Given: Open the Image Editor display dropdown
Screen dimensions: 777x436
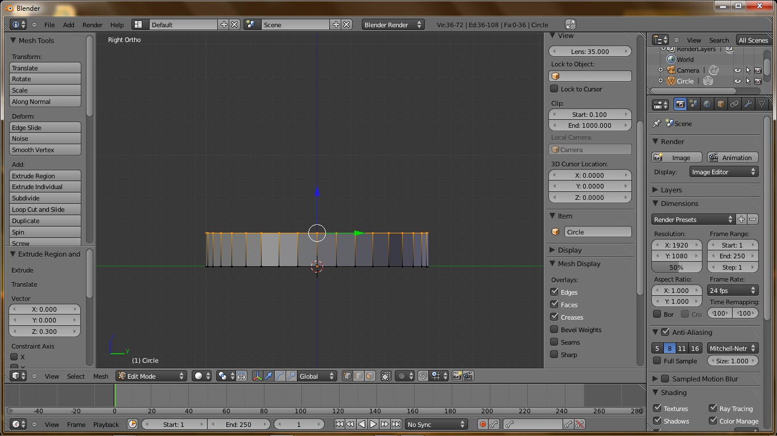Looking at the screenshot, I should point(724,172).
